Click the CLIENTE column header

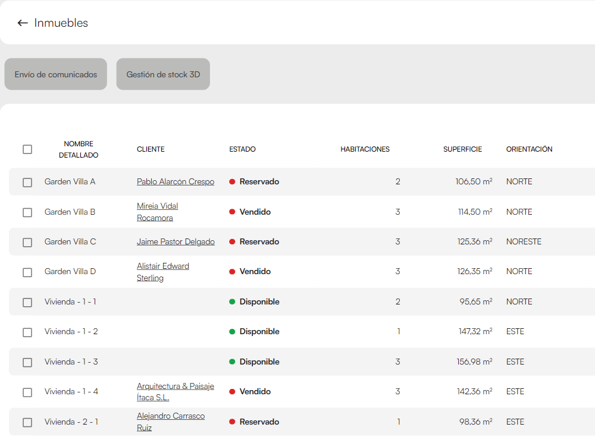[151, 149]
